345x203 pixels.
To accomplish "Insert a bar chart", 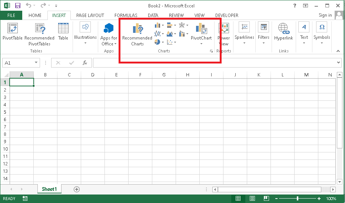I will pos(170,25).
